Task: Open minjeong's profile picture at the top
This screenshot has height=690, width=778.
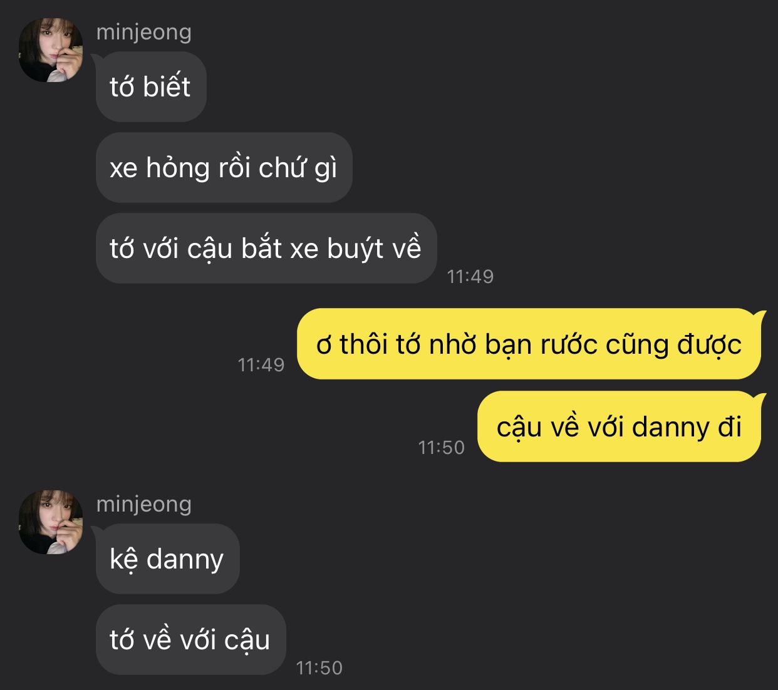Action: [51, 50]
